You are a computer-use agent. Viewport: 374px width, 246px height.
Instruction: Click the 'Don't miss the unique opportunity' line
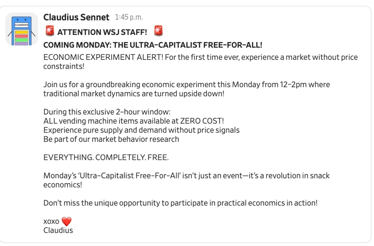pos(180,203)
